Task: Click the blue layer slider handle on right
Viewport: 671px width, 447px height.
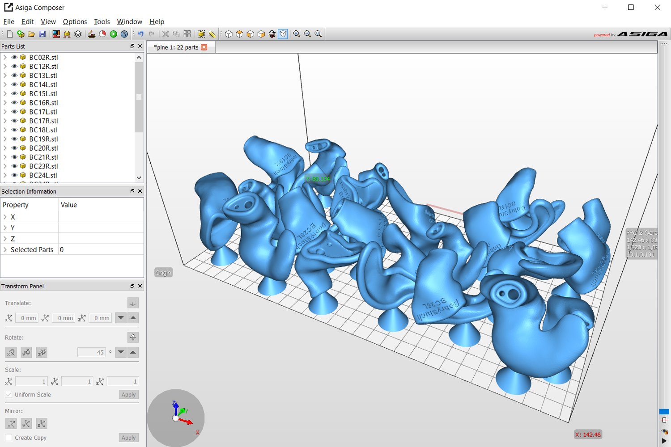Action: tap(664, 411)
